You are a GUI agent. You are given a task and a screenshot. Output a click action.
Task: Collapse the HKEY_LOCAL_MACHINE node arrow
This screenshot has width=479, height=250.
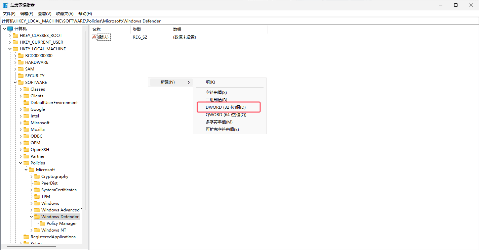(x=10, y=49)
